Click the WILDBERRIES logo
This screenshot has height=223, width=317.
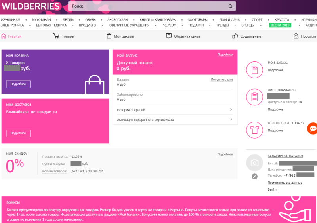pos(31,6)
